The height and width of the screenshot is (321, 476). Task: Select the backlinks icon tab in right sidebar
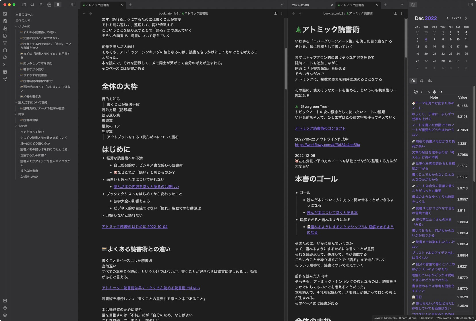pos(421,81)
